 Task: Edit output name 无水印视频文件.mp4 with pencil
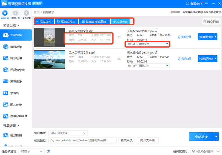[156, 52]
